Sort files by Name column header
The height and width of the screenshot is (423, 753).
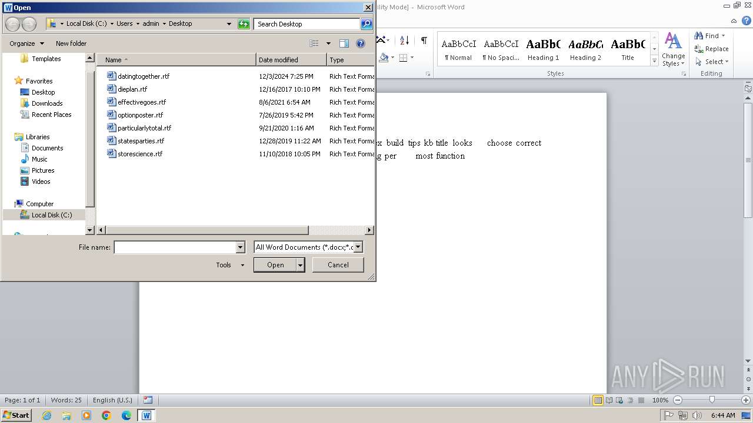tap(176, 60)
